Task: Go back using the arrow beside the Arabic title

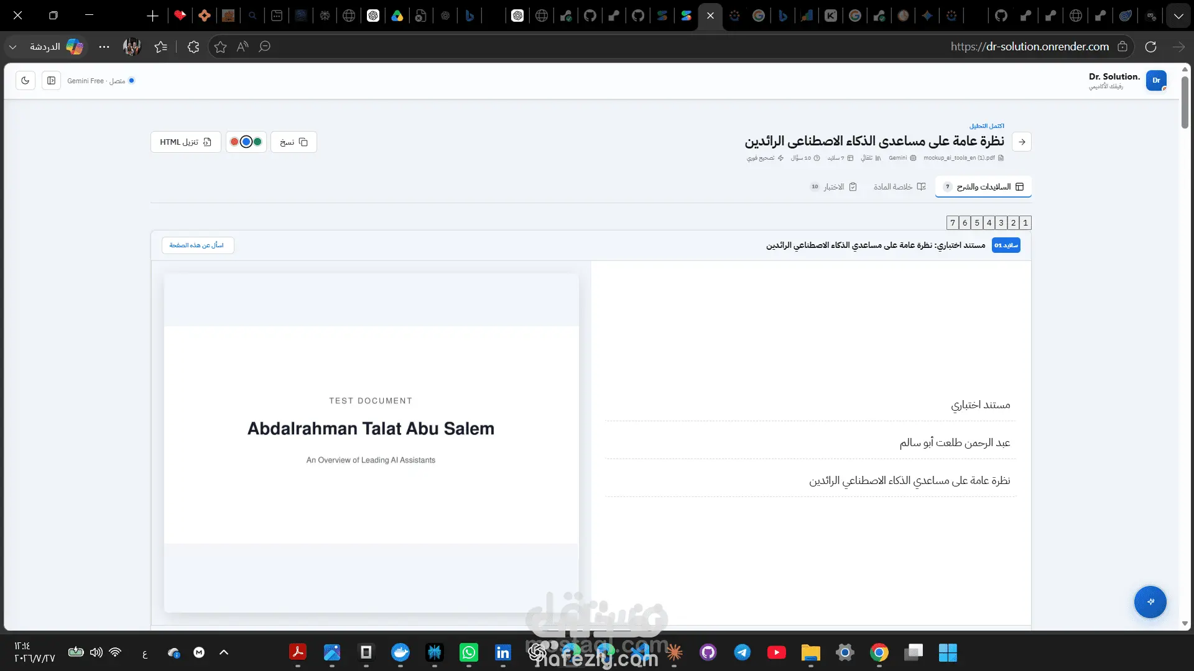Action: pyautogui.click(x=1022, y=142)
